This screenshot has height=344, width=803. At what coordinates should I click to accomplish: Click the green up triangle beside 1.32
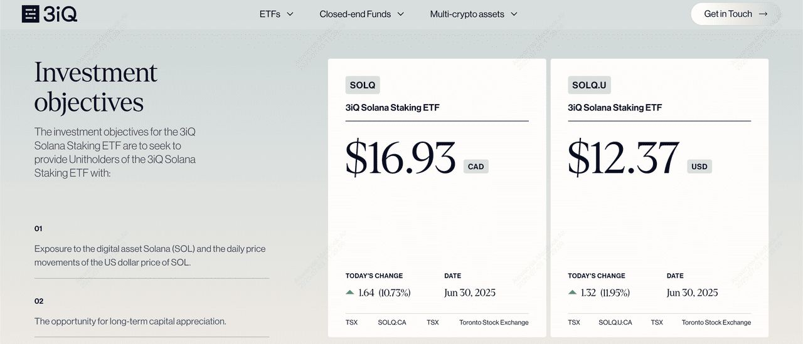click(x=572, y=293)
